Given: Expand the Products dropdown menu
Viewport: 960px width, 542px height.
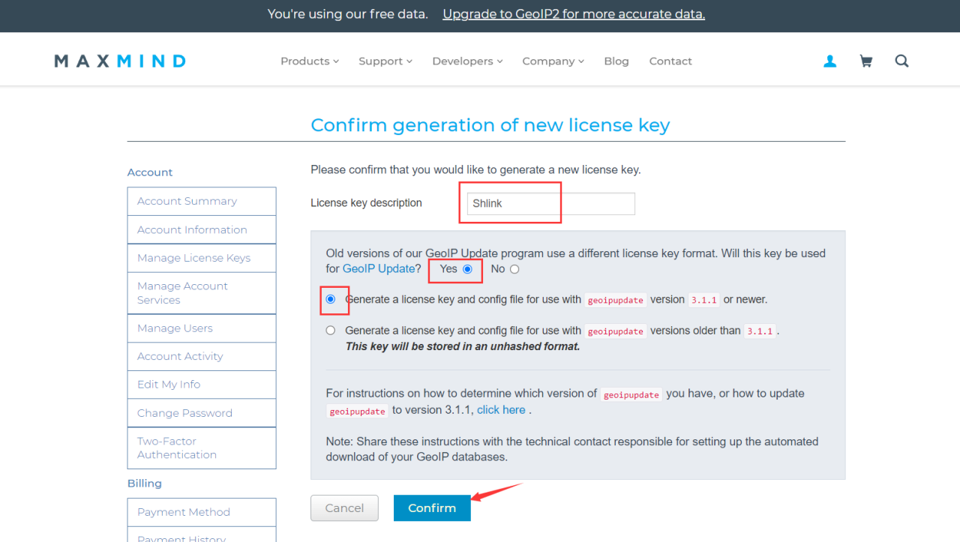Looking at the screenshot, I should pos(309,61).
